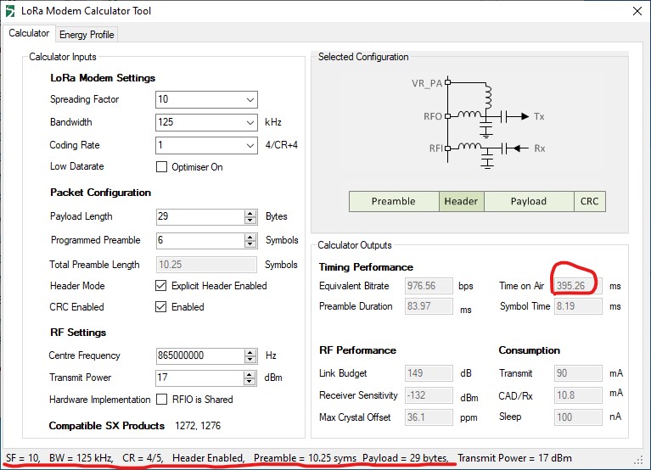The image size is (651, 470).
Task: Decrease Programmed Preamble with down arrow
Action: tap(250, 244)
